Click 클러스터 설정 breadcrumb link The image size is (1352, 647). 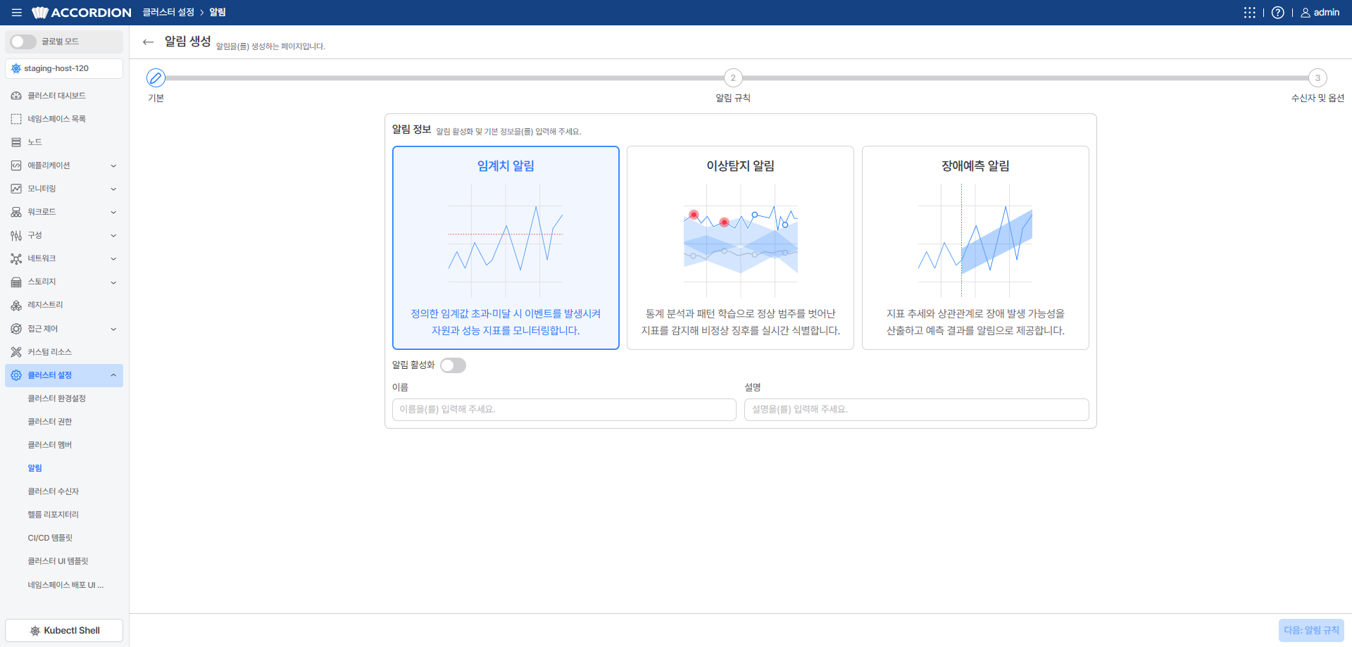point(168,13)
